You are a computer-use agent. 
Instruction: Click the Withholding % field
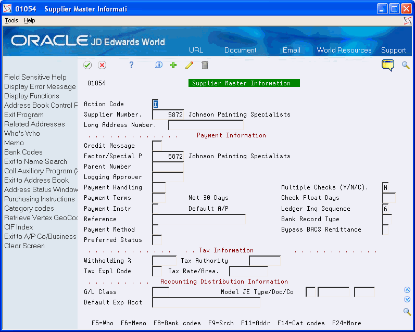coord(164,261)
